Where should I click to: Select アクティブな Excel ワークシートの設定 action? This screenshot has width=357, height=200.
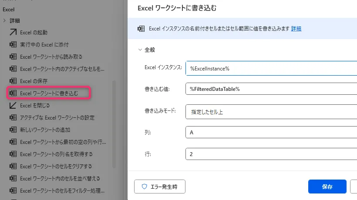[57, 117]
